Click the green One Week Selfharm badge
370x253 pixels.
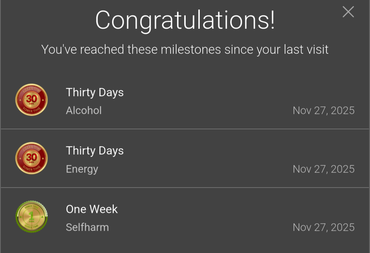[x=32, y=216]
